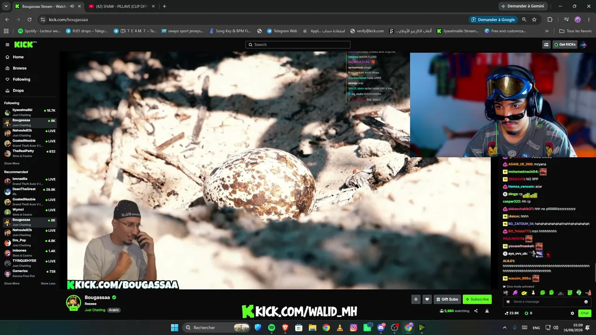The height and width of the screenshot is (335, 596).
Task: Show hidden system tray icons
Action: click(504, 328)
